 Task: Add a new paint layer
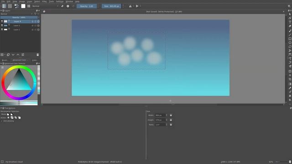click(2, 55)
